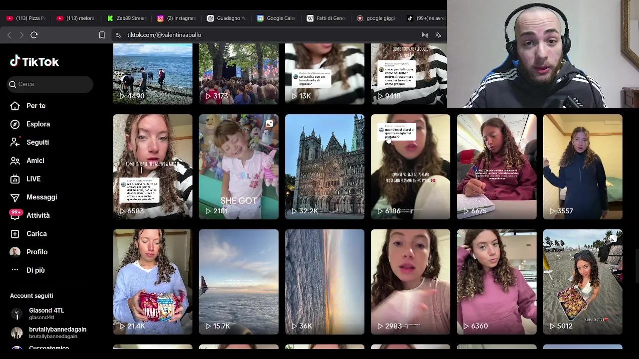Viewport: 639px width, 359px height.
Task: Click the photo-carousel icon on SHE GOT thumbnail
Action: pos(270,123)
